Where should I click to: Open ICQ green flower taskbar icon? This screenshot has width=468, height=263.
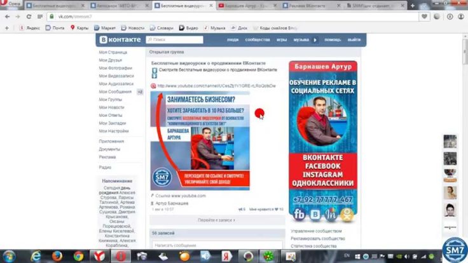[268, 256]
